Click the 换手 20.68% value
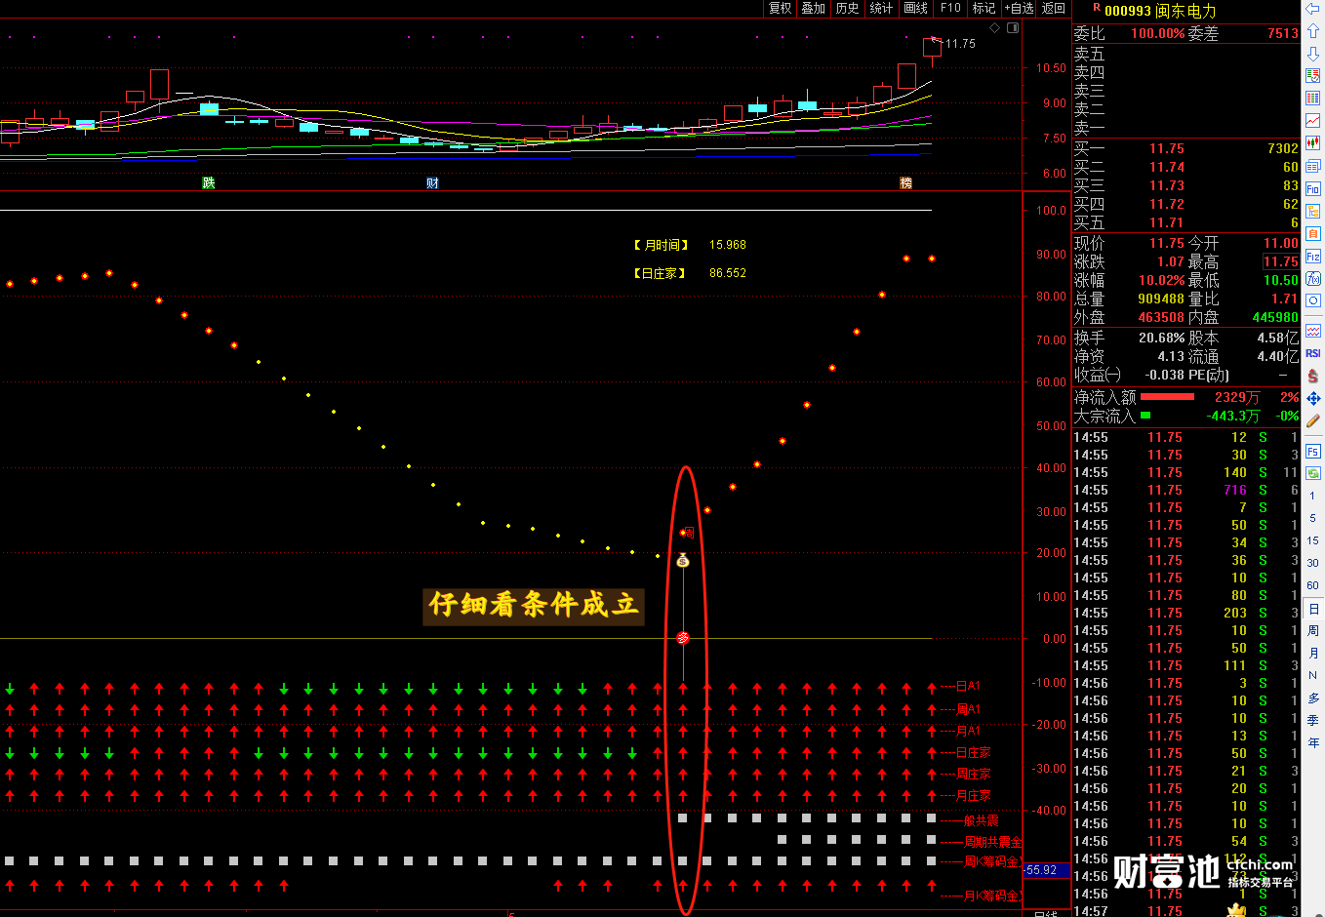 pyautogui.click(x=1161, y=338)
